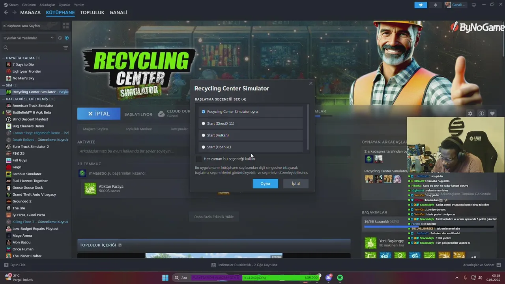The image size is (505, 284).
Task: Click the recent activity clock filter icon
Action: [x=60, y=38]
